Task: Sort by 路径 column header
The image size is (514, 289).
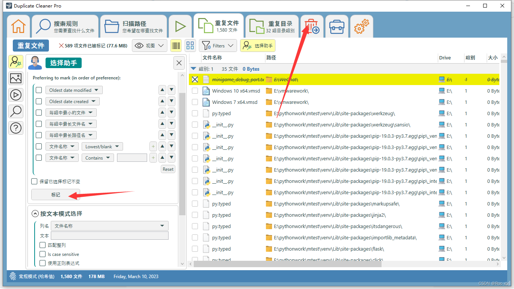Action: [271, 58]
